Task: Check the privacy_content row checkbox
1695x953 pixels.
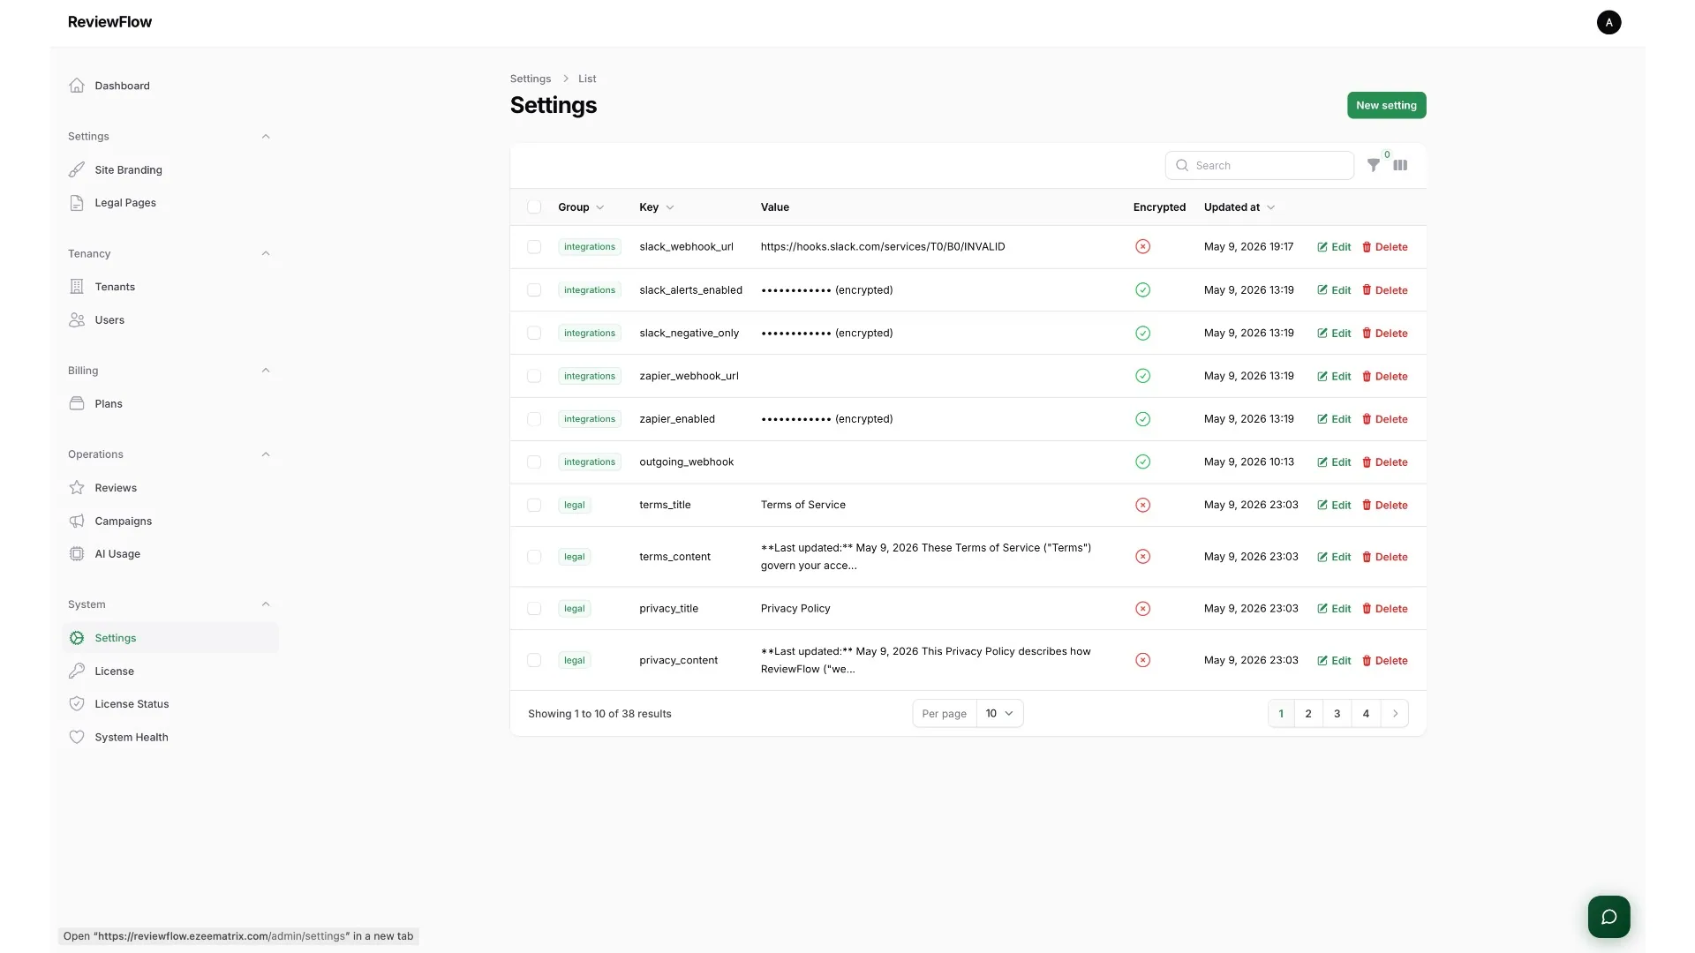Action: click(534, 660)
